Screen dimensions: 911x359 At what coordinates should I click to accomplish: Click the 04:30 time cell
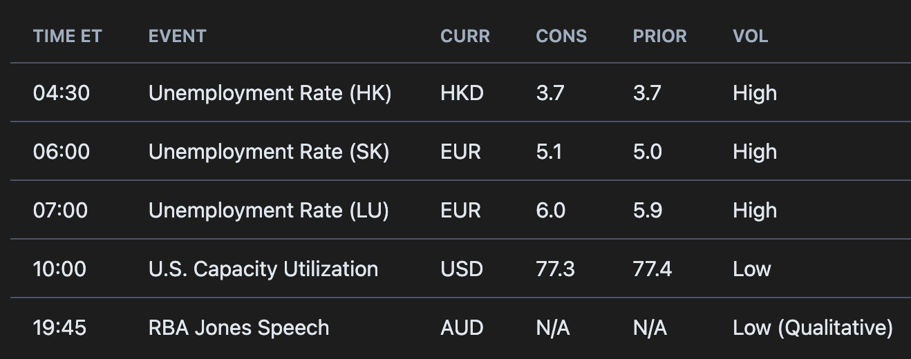(x=61, y=93)
